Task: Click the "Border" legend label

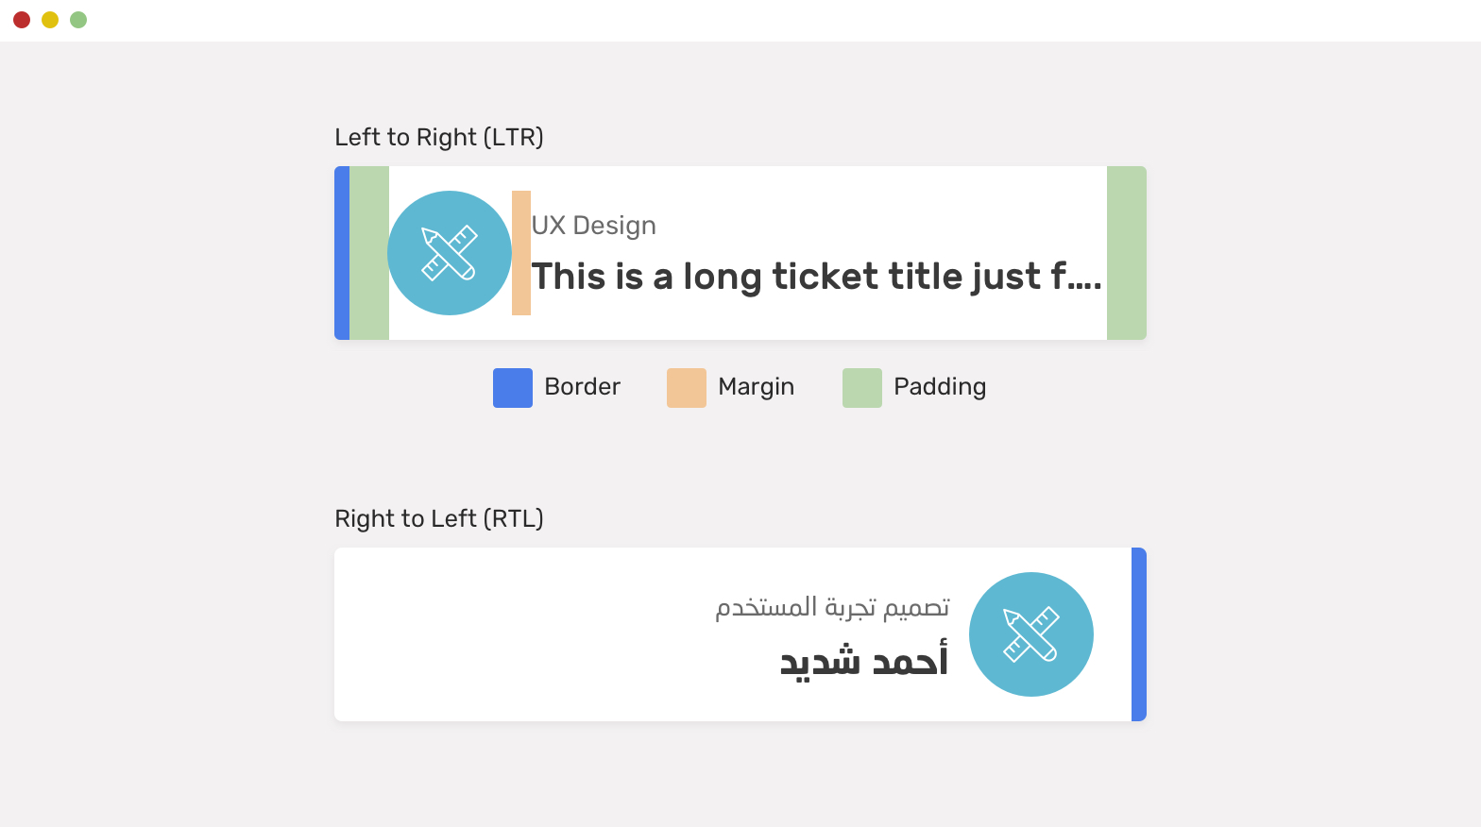Action: click(x=582, y=387)
